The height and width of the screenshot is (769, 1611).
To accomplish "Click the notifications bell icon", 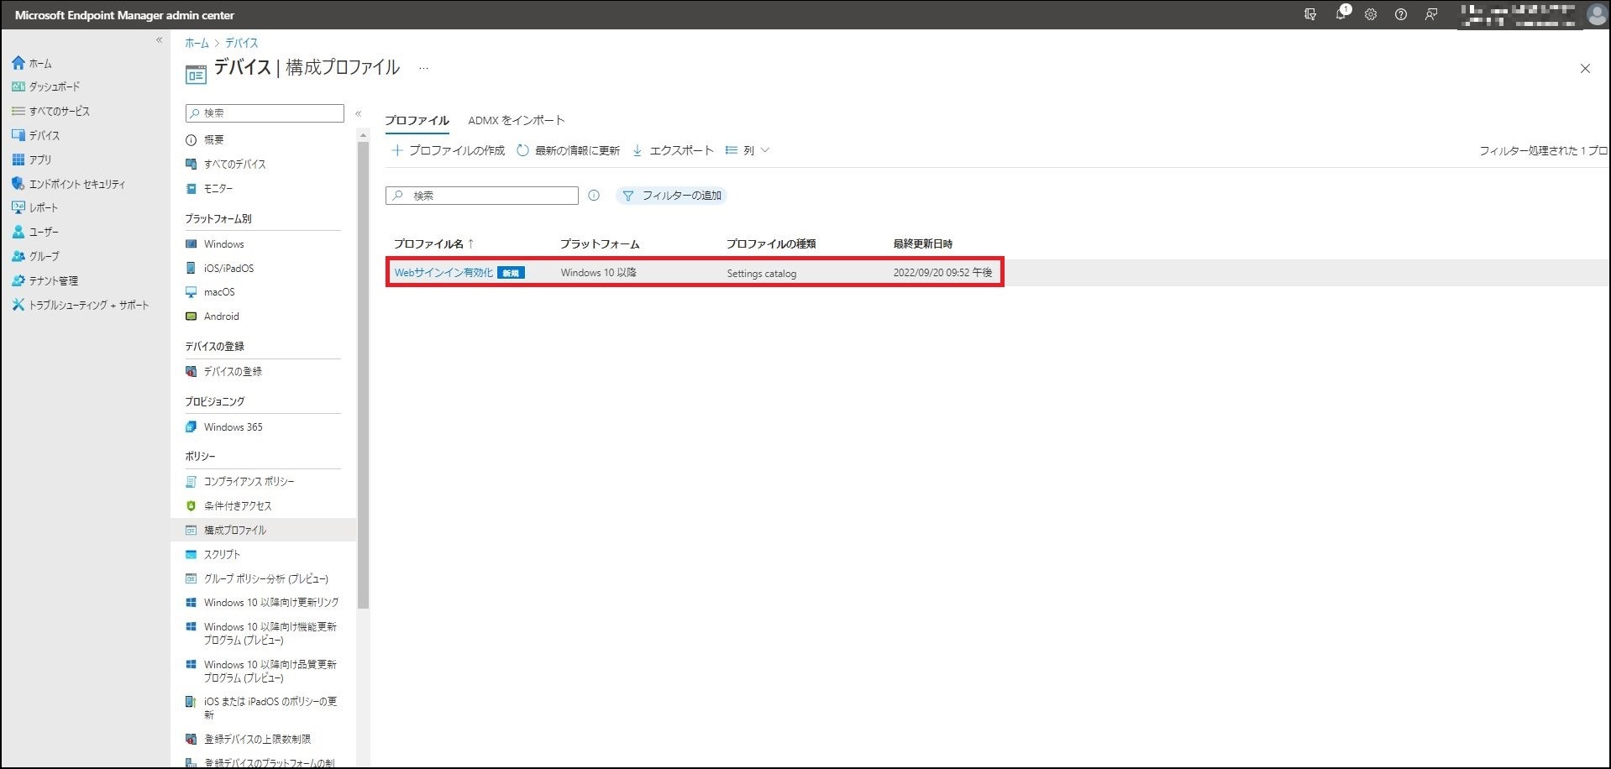I will click(1341, 14).
